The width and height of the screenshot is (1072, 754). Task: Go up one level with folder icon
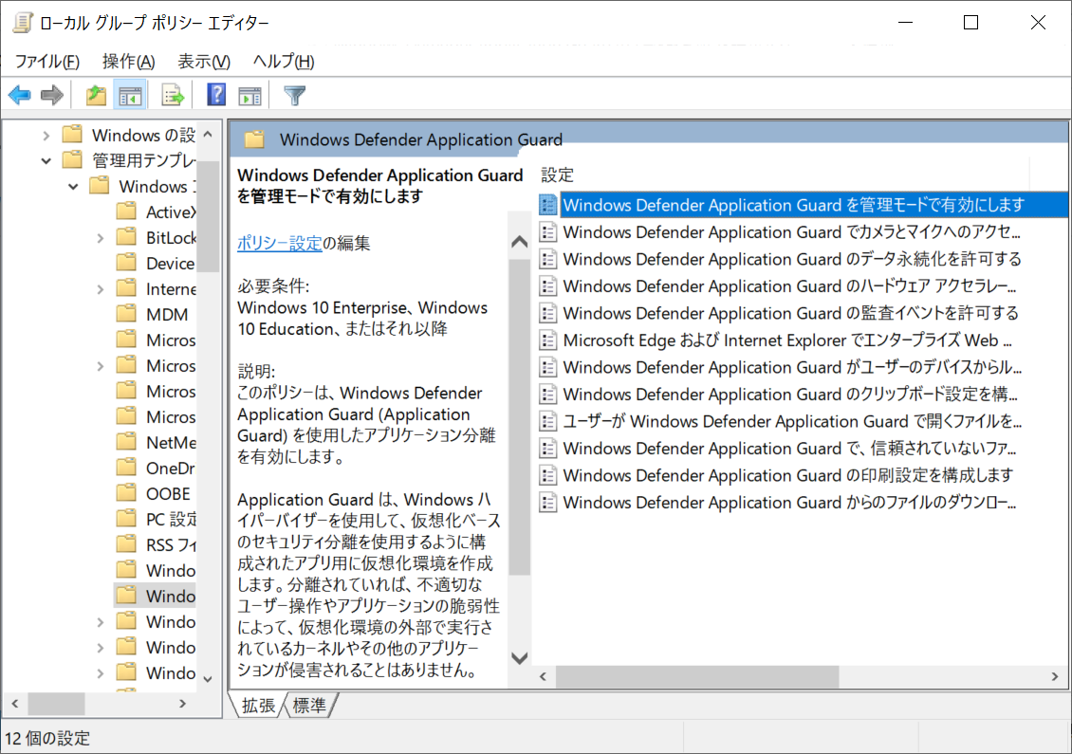coord(96,95)
